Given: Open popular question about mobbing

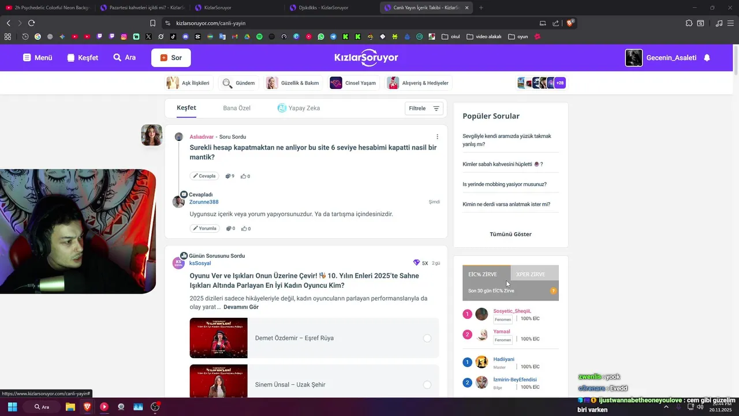Looking at the screenshot, I should tap(505, 184).
